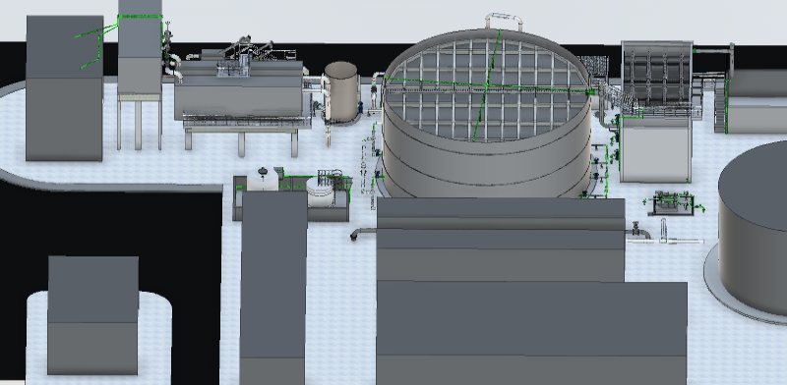
Task: Select the large circular tank with grid top
Action: (486, 114)
